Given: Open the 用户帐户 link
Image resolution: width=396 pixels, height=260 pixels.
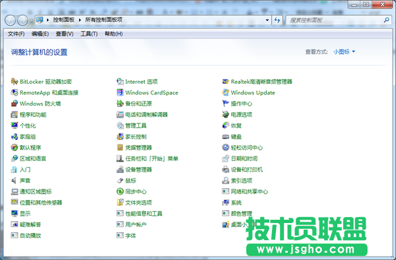Looking at the screenshot, I should (136, 224).
